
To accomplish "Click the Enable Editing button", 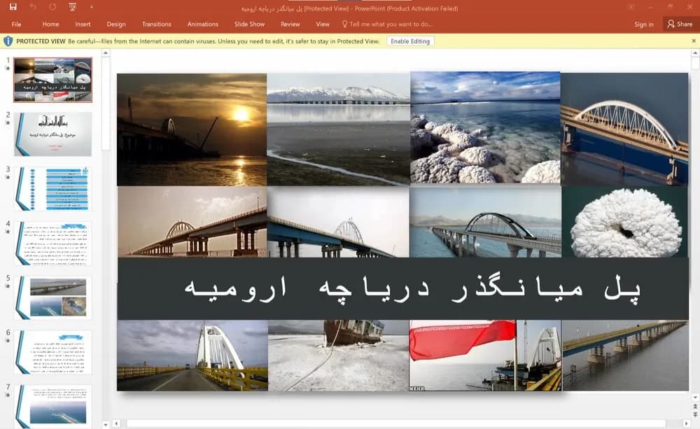I will [x=410, y=41].
